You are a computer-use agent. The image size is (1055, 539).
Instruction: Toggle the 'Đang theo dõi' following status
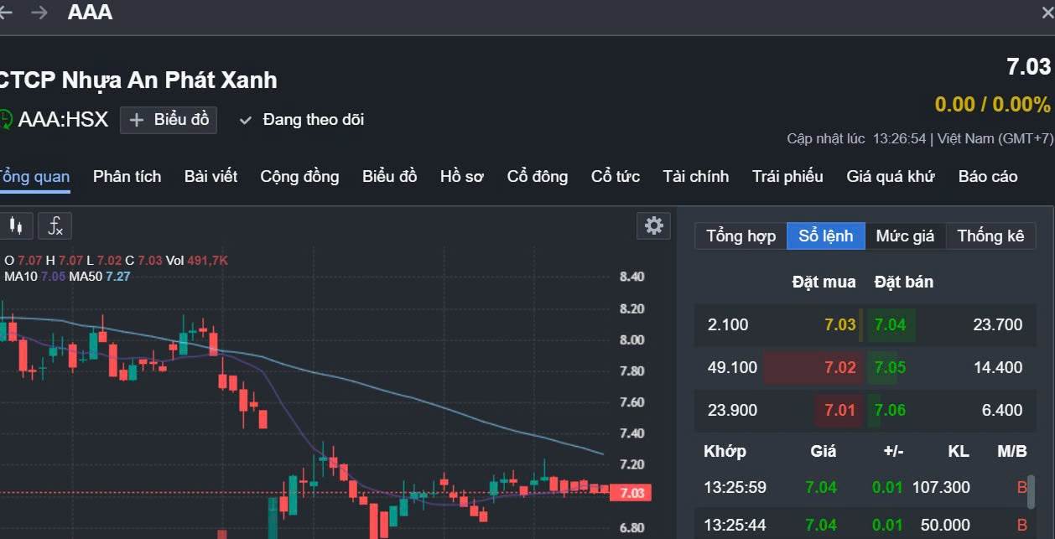(302, 120)
